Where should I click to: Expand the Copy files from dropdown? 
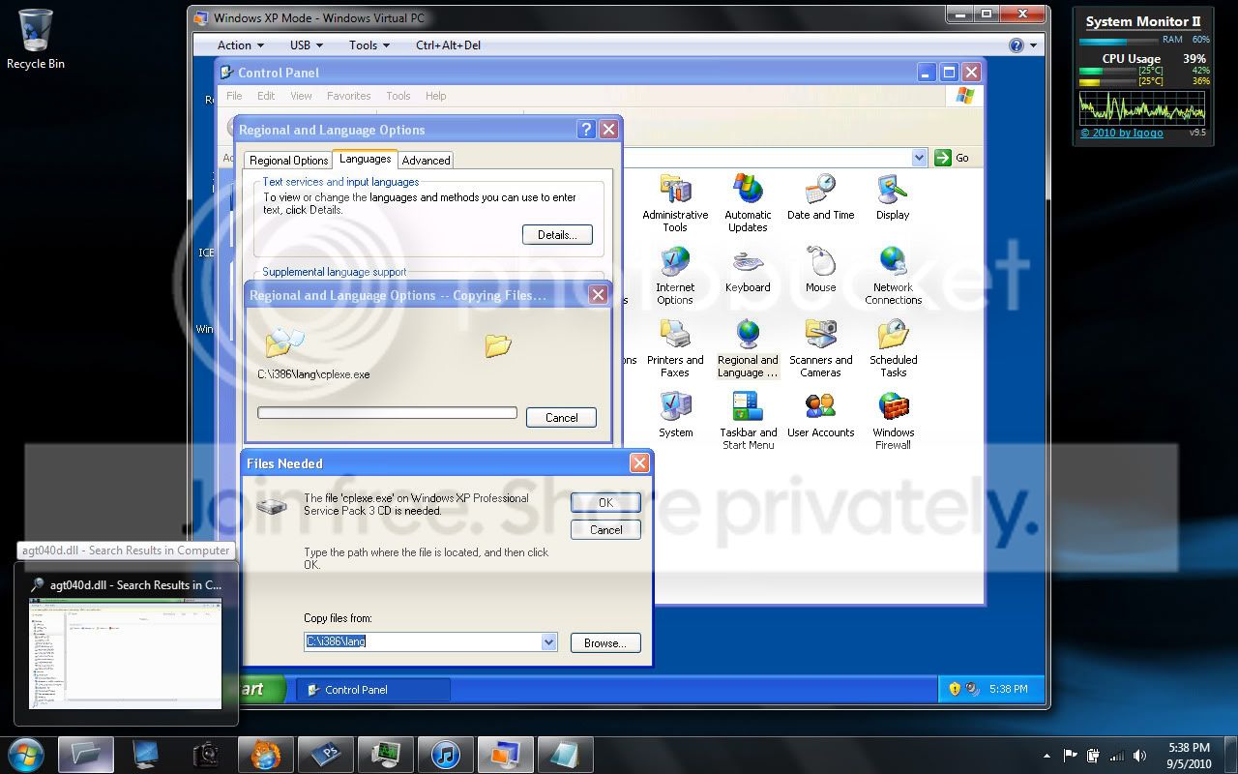point(548,641)
